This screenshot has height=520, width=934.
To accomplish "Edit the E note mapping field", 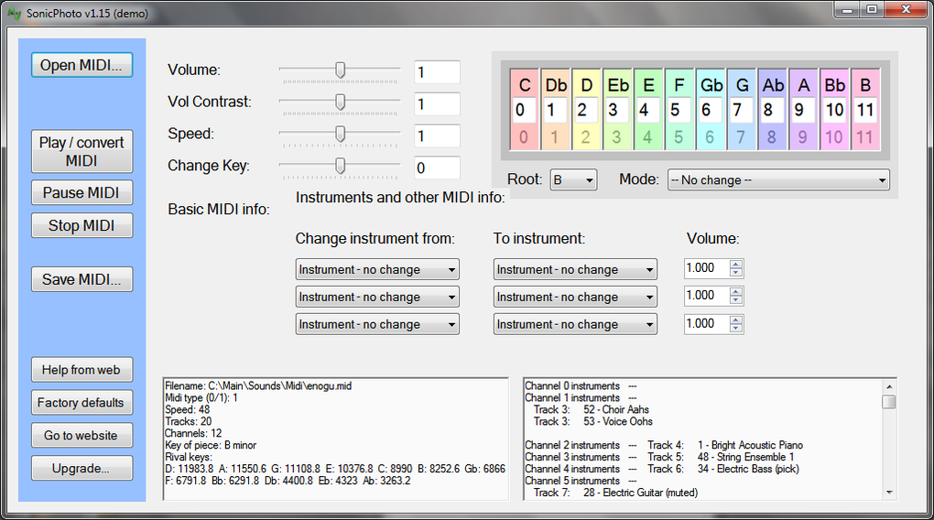I will click(648, 110).
